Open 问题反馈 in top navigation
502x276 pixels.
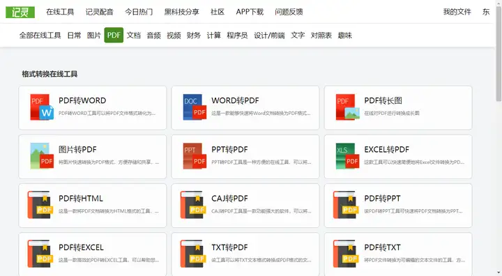point(289,12)
